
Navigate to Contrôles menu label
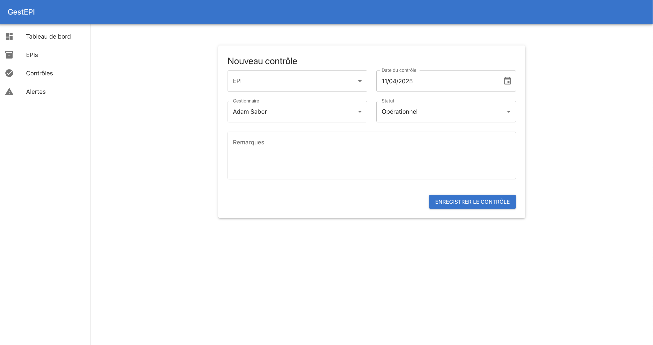click(39, 73)
